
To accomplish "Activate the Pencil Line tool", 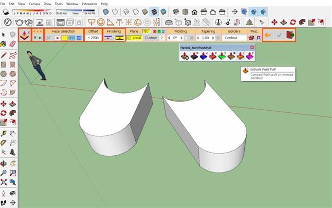I will coord(3,55).
